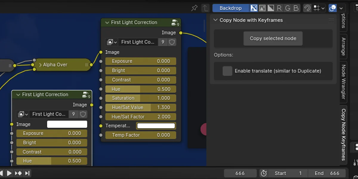358x179 pixels.
Task: Click the stopwatch icon beside the frame counter
Action: [263, 173]
